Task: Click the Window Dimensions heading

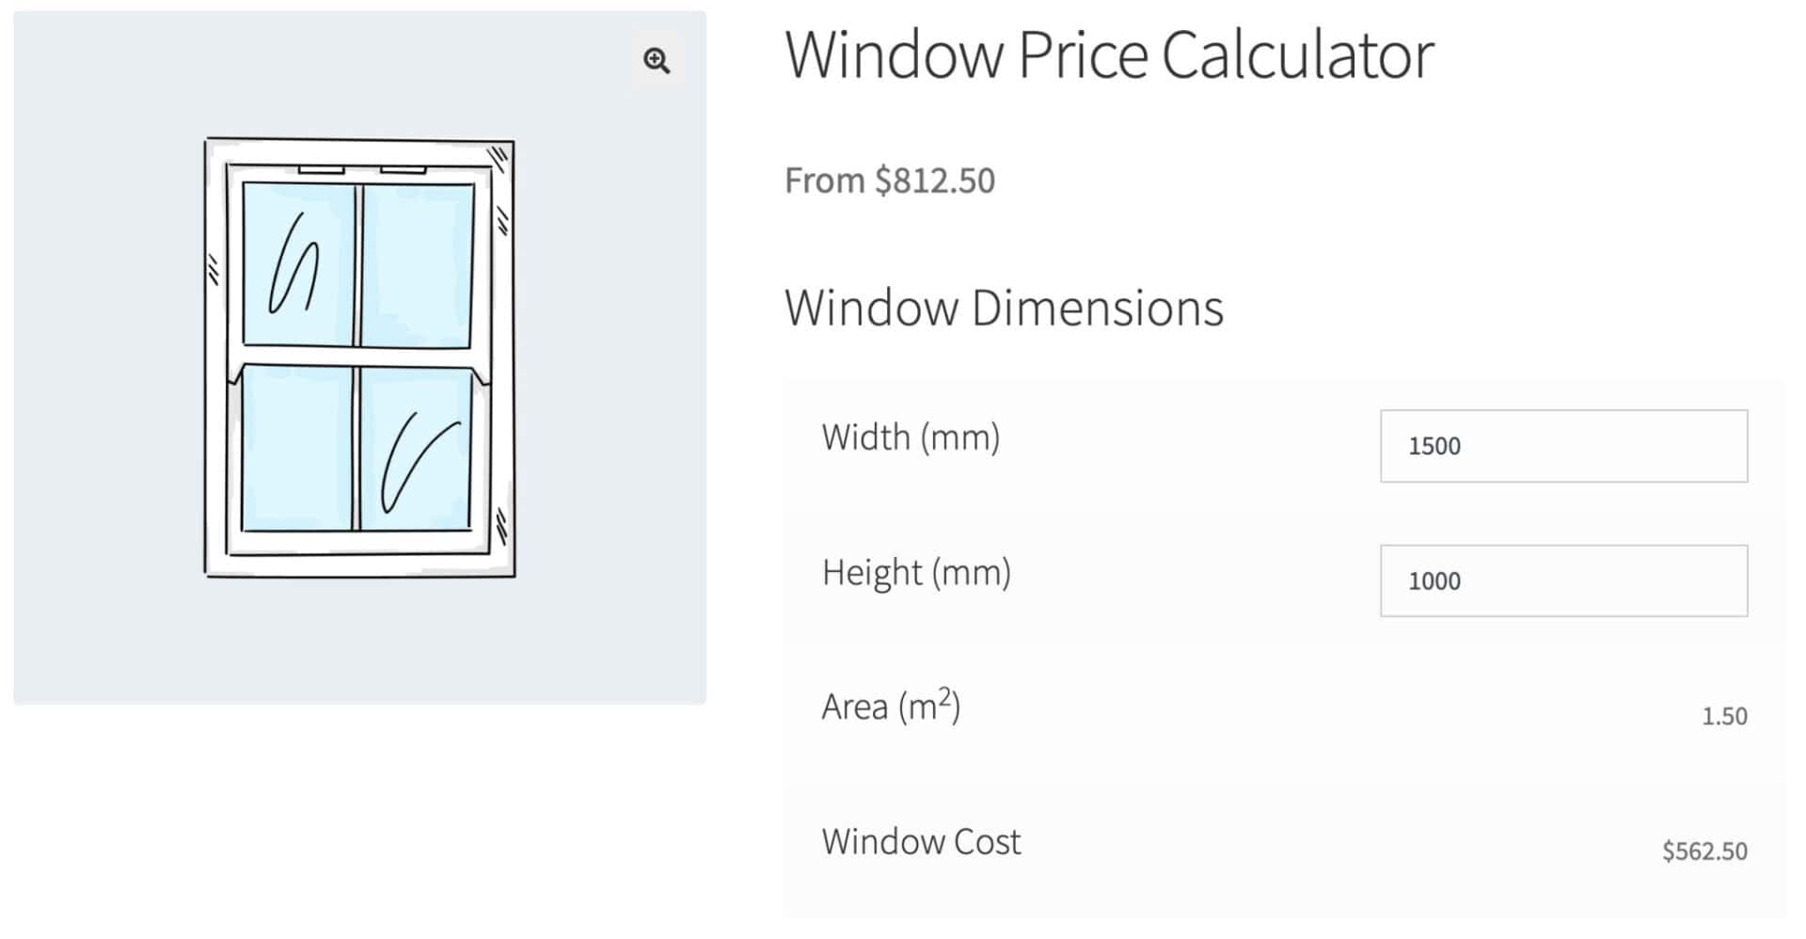Action: 1004,306
